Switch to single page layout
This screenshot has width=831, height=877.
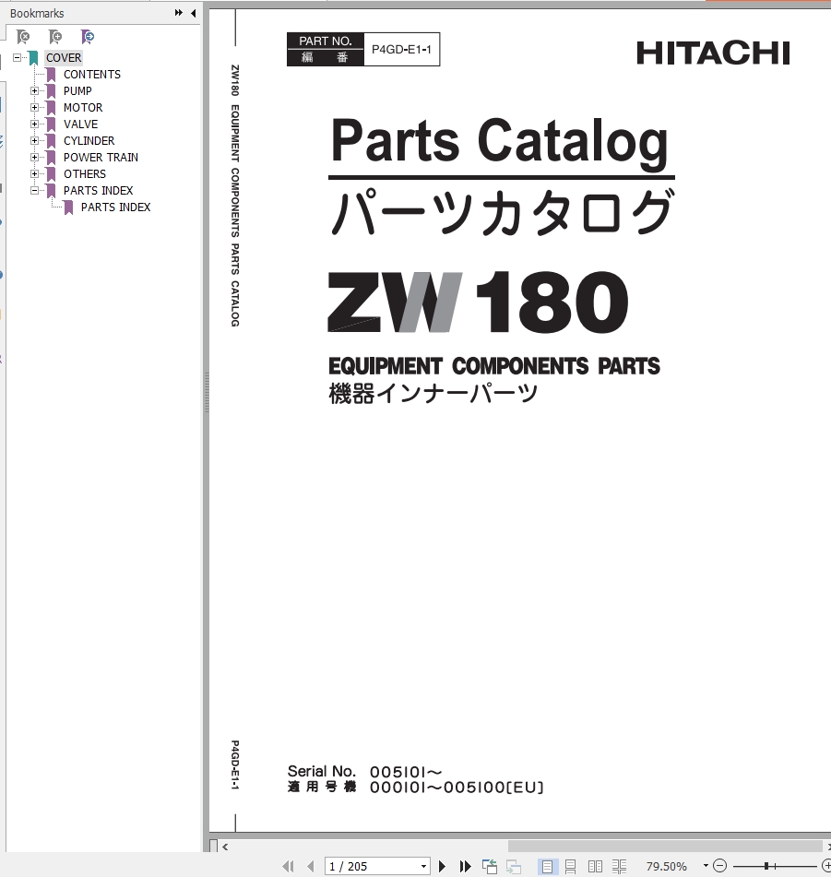click(547, 866)
